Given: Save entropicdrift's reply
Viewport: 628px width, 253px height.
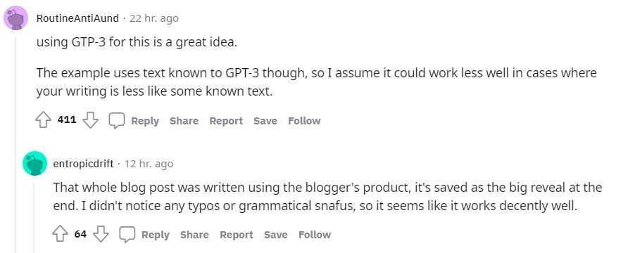Looking at the screenshot, I should point(275,235).
